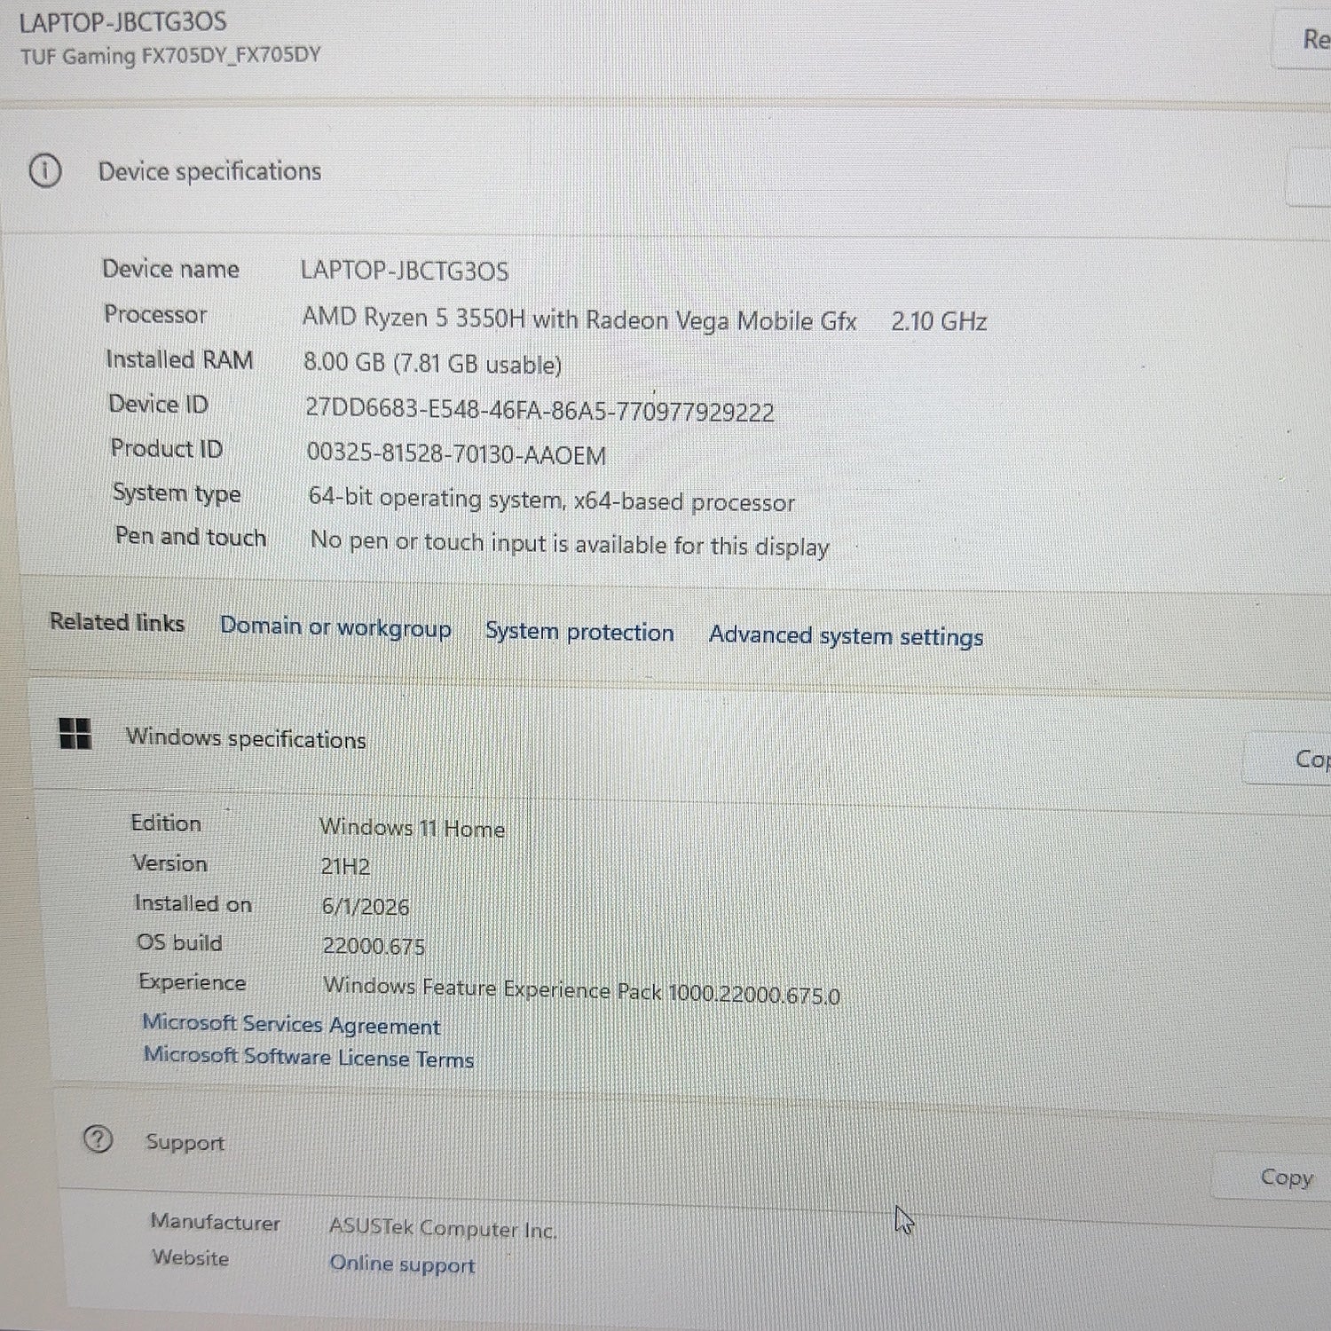The height and width of the screenshot is (1331, 1331).
Task: Collapse the Windows specifications section header
Action: tap(679, 744)
